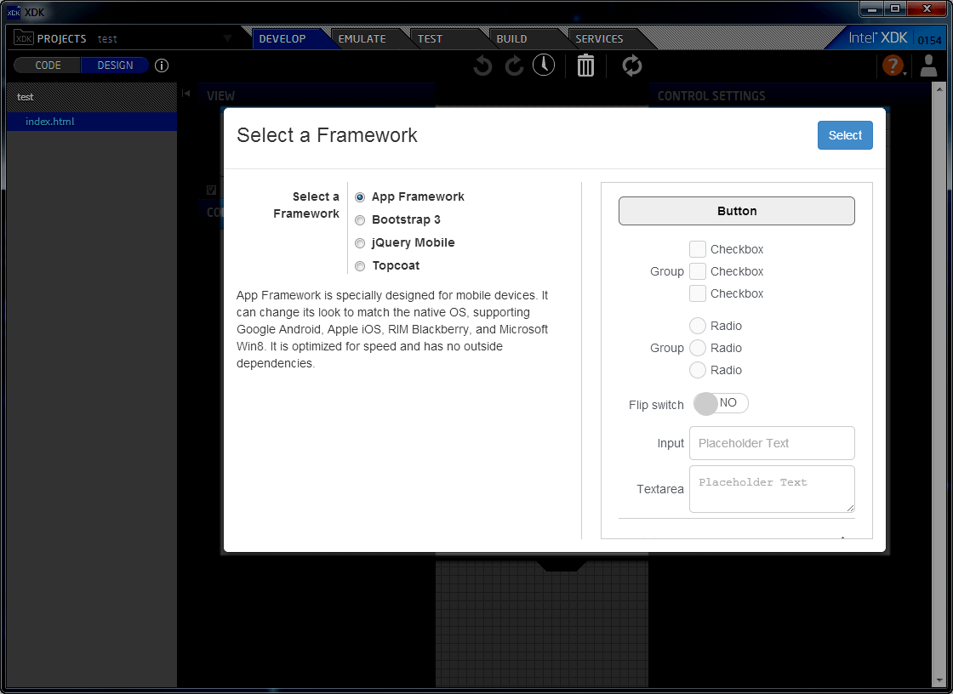Click the Redo arrow icon
This screenshot has height=694, width=953.
[x=513, y=65]
